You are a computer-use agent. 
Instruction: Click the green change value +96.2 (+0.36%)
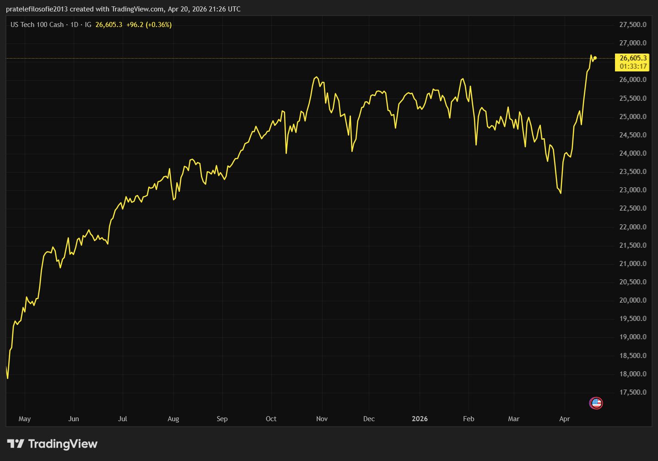tap(149, 25)
